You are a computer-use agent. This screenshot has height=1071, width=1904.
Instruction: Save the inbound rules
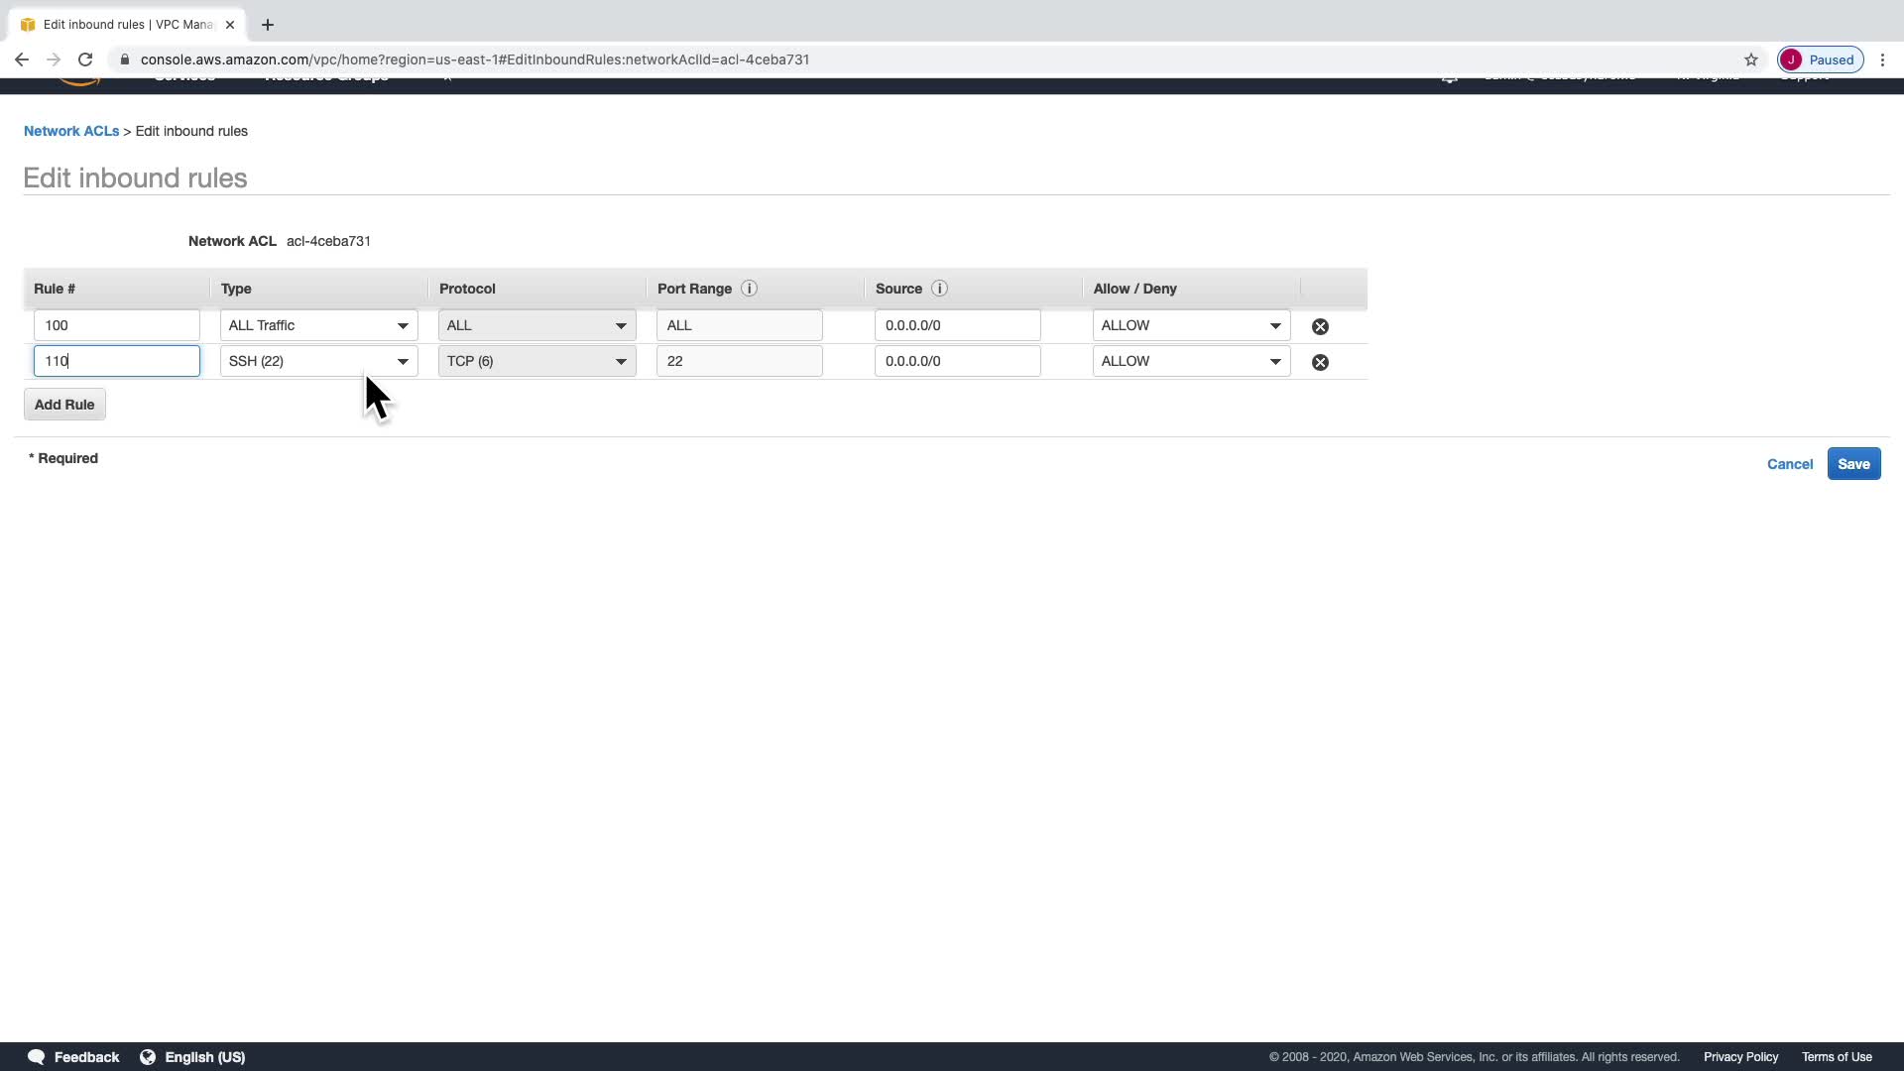click(x=1852, y=464)
